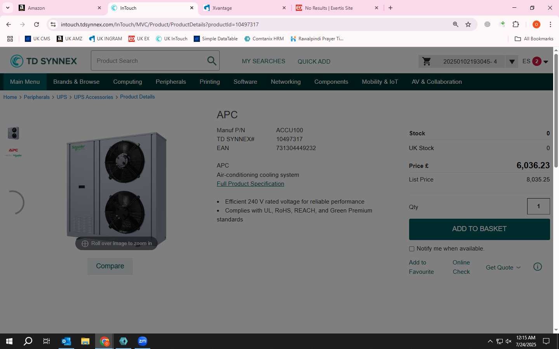The height and width of the screenshot is (349, 559).
Task: Open Zoom from the taskbar
Action: (x=142, y=341)
